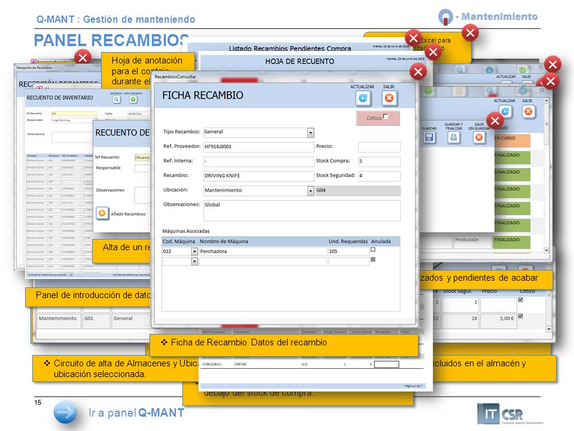Open the Ubicación Mantenimiento dropdown
574x431 pixels.
pyautogui.click(x=310, y=190)
